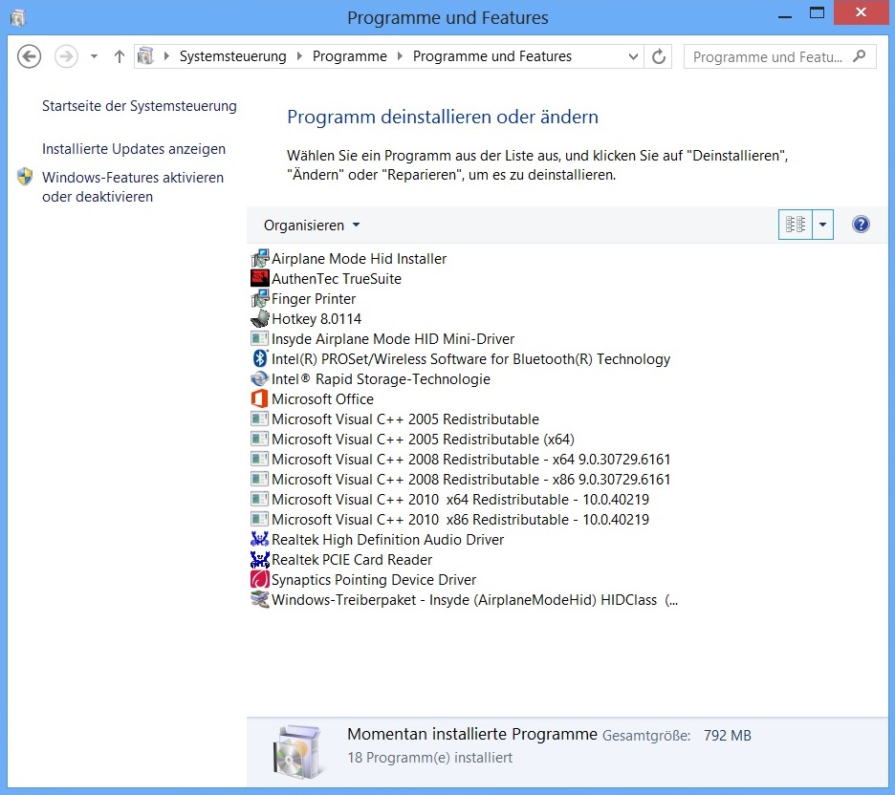895x795 pixels.
Task: Click icon of Visual C++ 2010 x86 Redistributable
Action: (260, 519)
